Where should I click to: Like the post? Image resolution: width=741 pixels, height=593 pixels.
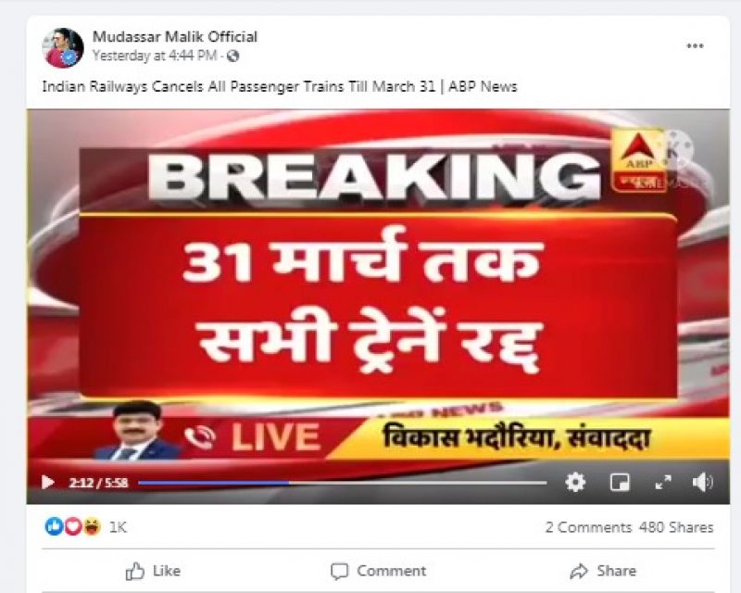coord(153,571)
